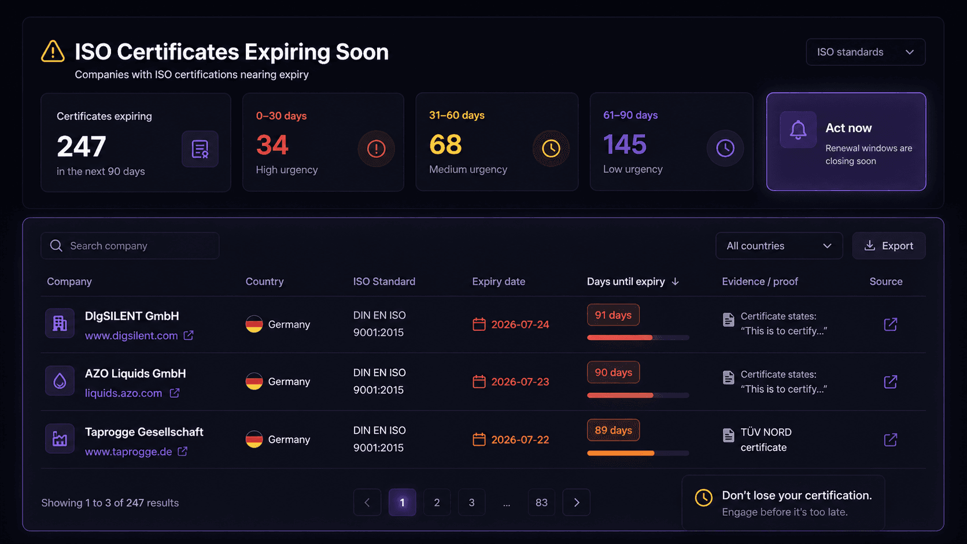The height and width of the screenshot is (544, 967).
Task: Jump to page 83 of results
Action: click(541, 502)
